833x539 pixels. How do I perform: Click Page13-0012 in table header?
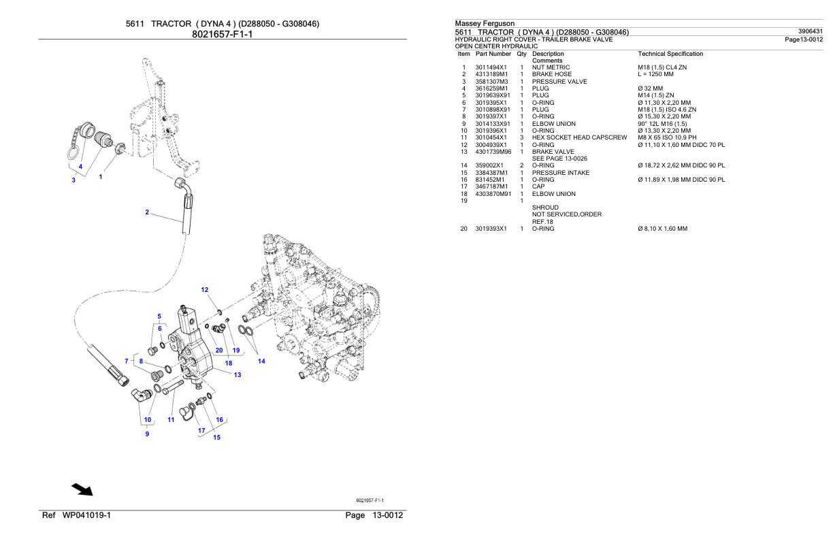click(x=804, y=39)
